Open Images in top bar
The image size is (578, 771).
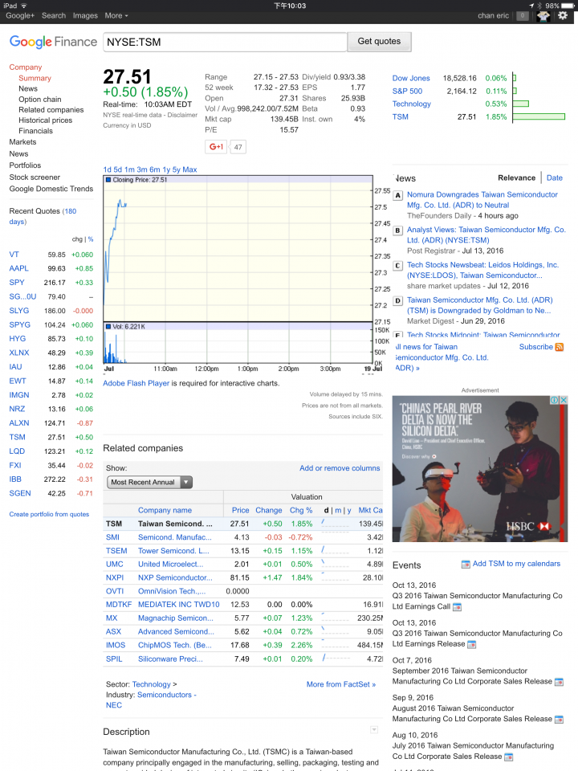(85, 16)
